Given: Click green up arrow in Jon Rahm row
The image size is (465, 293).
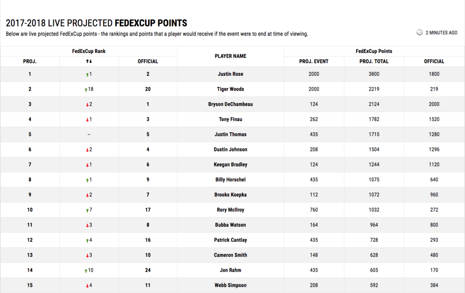Looking at the screenshot, I should coord(85,271).
